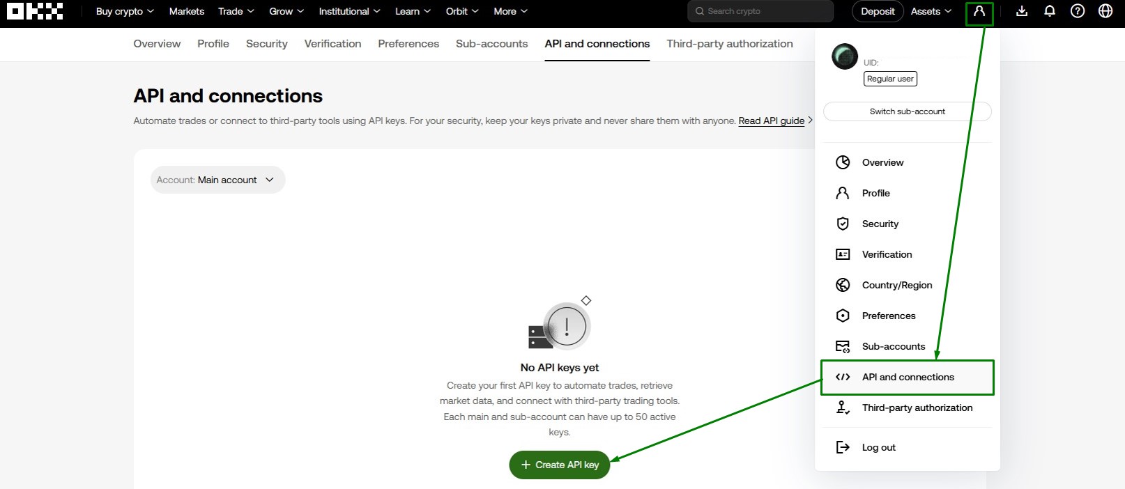Image resolution: width=1125 pixels, height=489 pixels.
Task: Expand the Learn menu
Action: tap(413, 11)
